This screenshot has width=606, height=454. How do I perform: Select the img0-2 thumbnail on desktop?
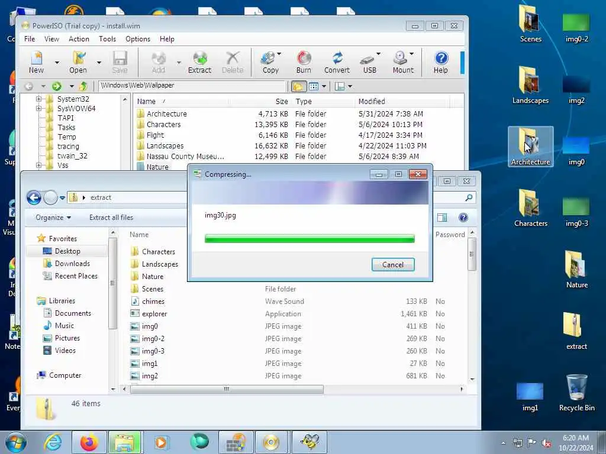coord(576,27)
